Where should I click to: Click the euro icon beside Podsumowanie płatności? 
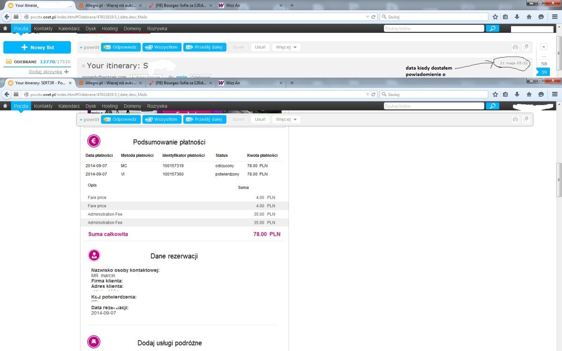click(94, 141)
